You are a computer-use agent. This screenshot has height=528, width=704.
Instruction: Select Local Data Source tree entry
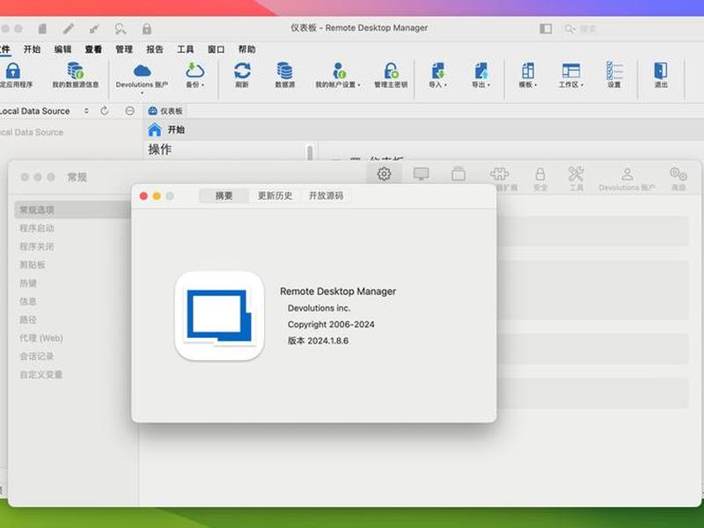(32, 132)
